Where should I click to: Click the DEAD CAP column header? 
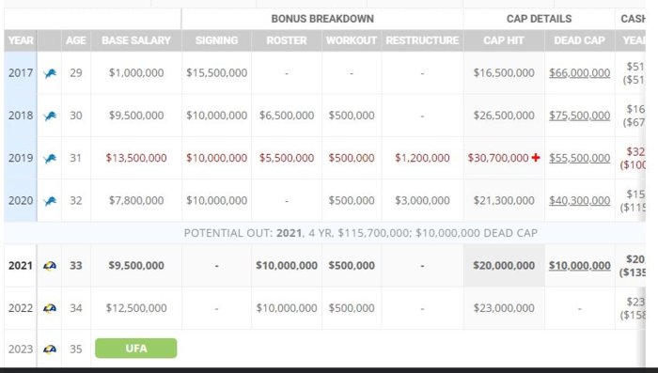tap(580, 40)
